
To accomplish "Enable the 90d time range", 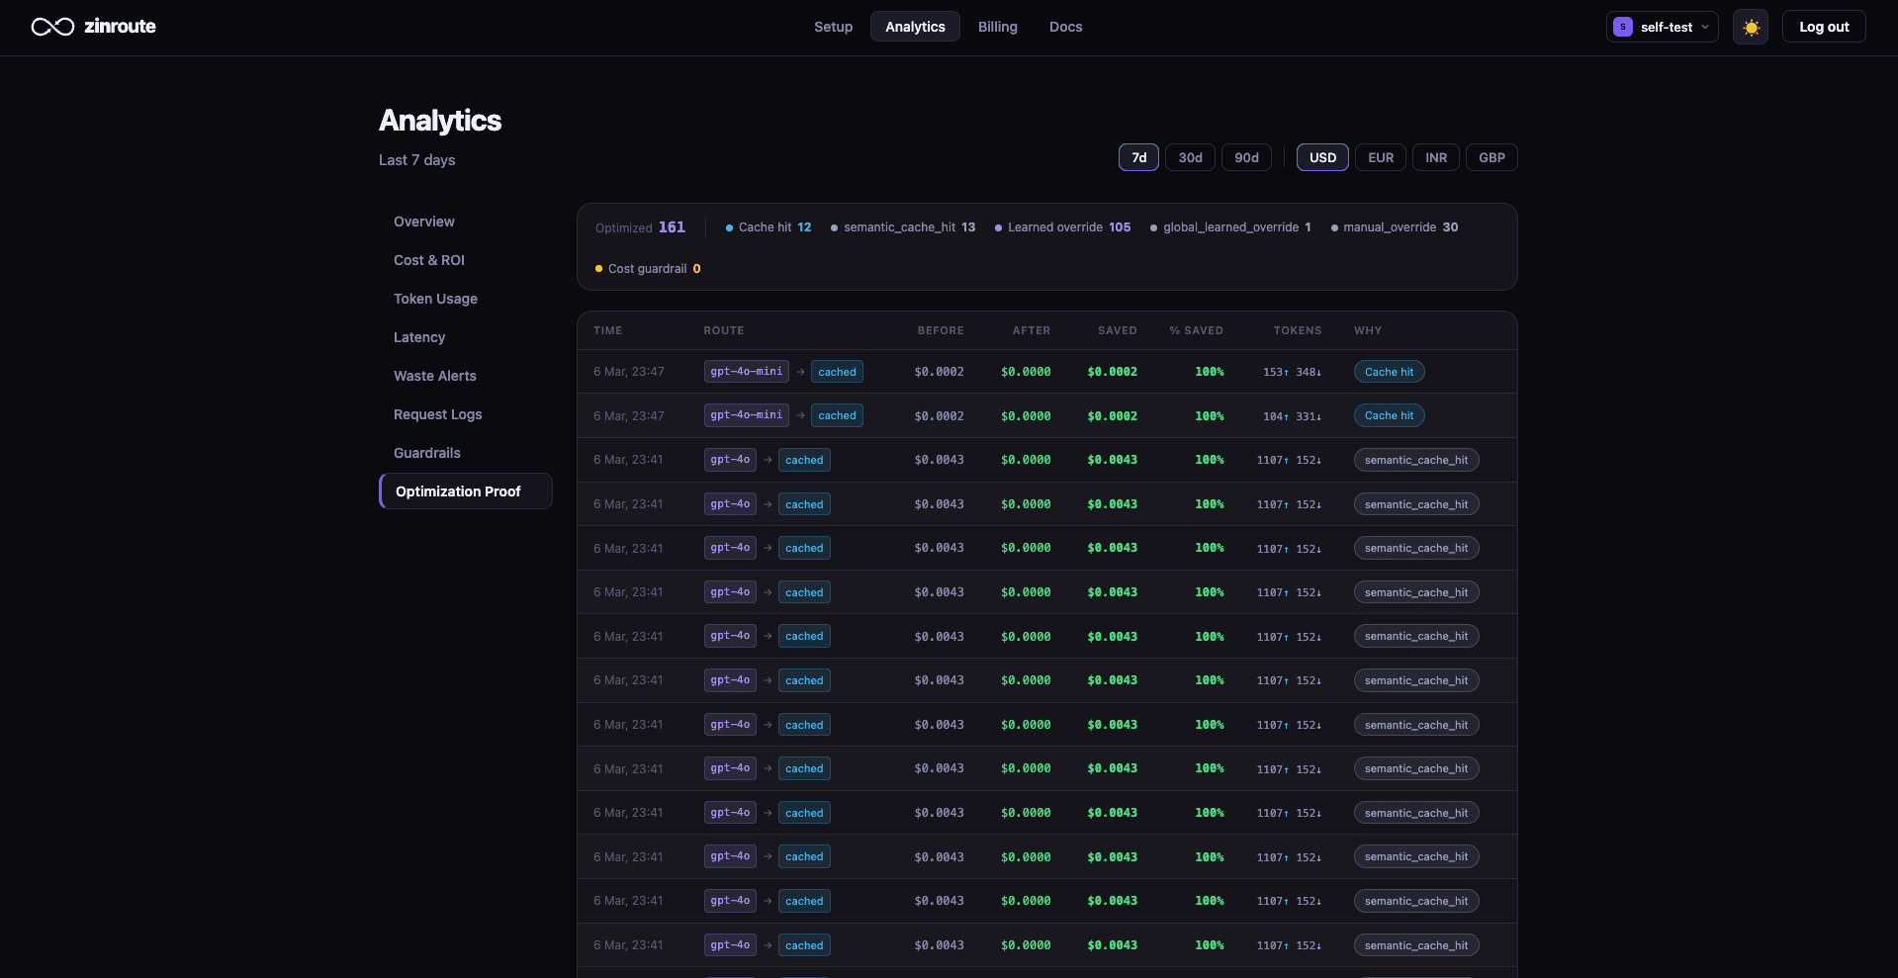I will click(1246, 157).
